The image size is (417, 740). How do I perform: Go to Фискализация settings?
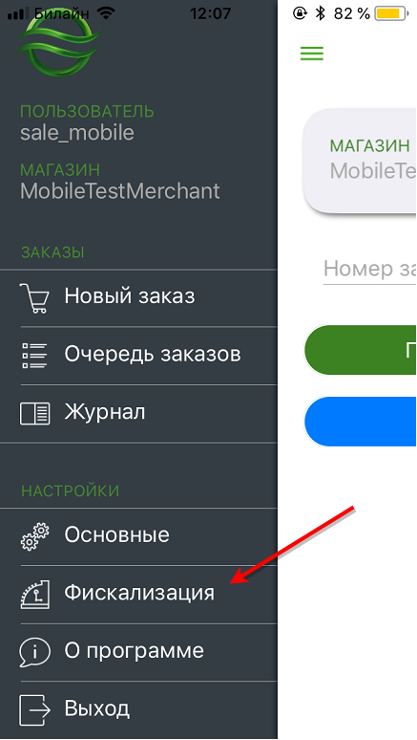click(138, 594)
